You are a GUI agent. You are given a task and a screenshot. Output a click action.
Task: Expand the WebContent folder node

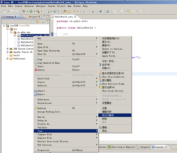coord(7,59)
